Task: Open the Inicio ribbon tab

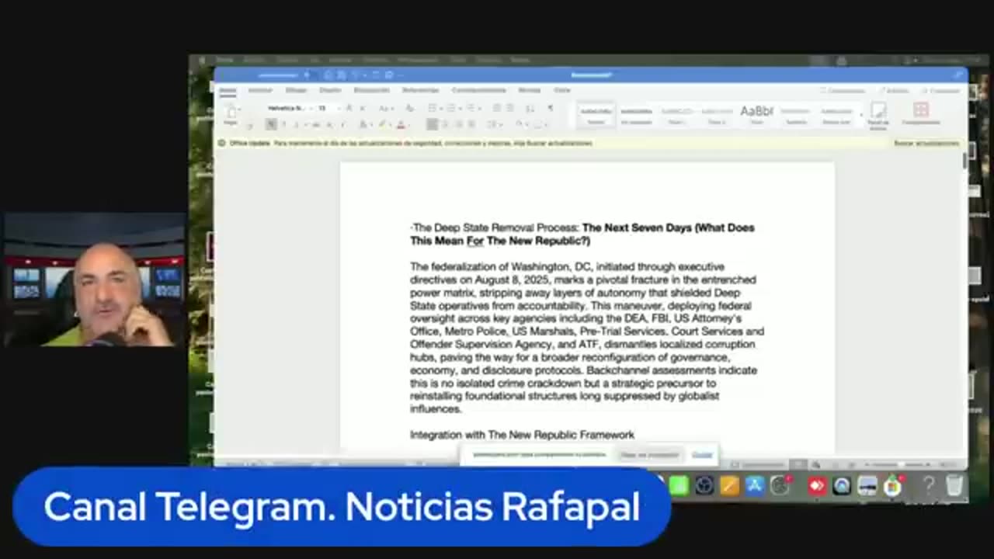Action: tap(227, 90)
